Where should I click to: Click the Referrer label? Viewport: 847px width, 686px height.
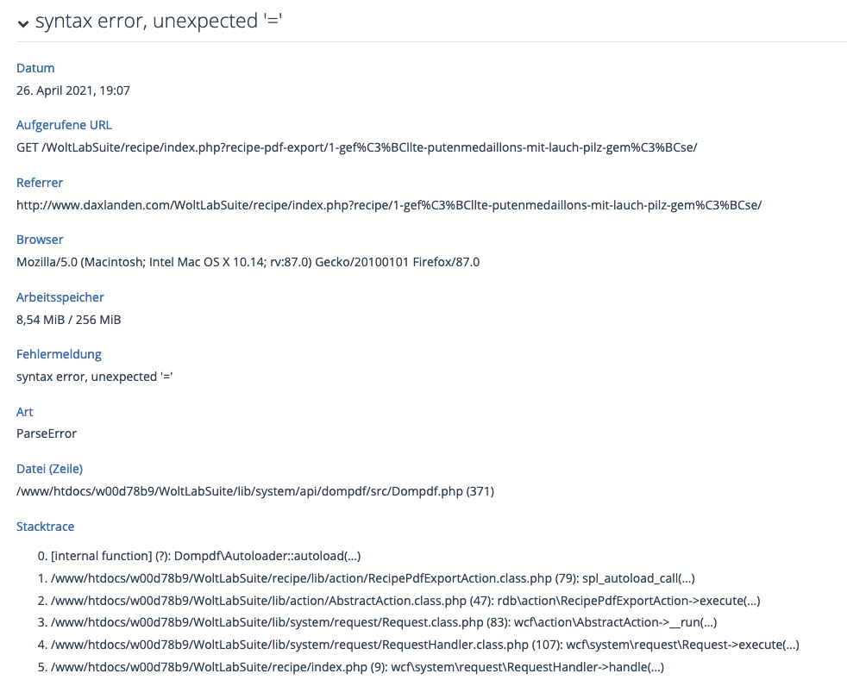[x=40, y=183]
